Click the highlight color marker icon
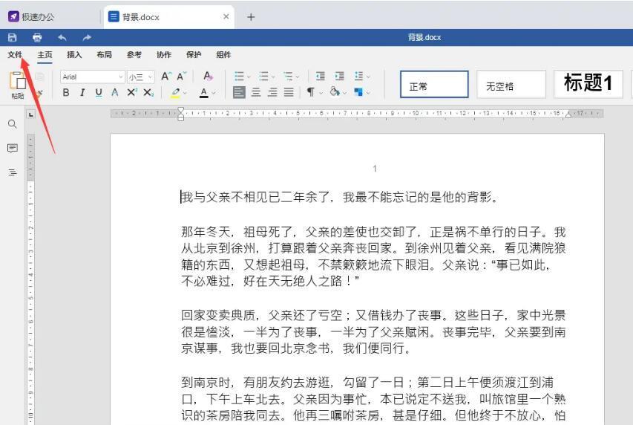Screen dimensions: 633x425 coord(175,93)
